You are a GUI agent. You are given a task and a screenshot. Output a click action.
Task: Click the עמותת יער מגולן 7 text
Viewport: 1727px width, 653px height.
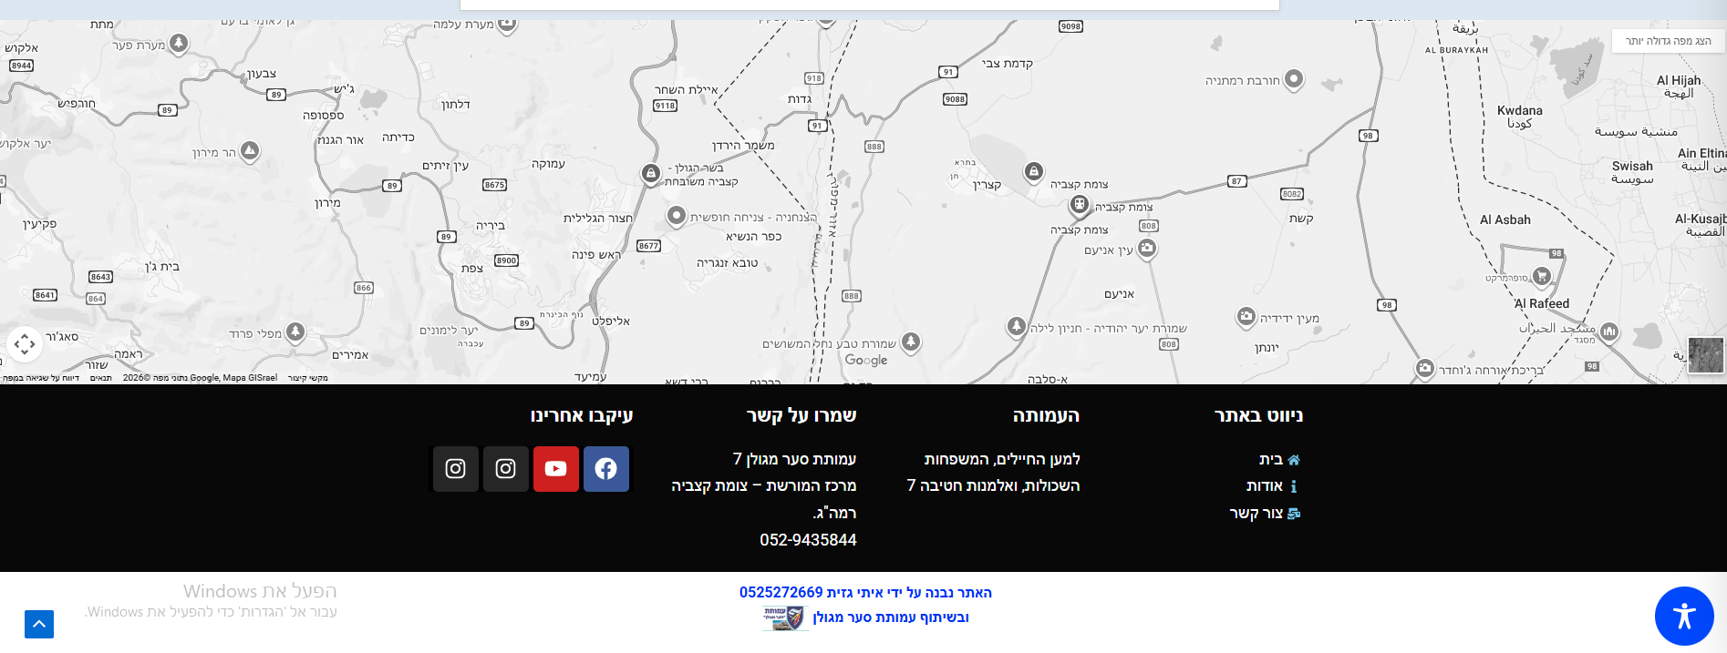pos(794,460)
